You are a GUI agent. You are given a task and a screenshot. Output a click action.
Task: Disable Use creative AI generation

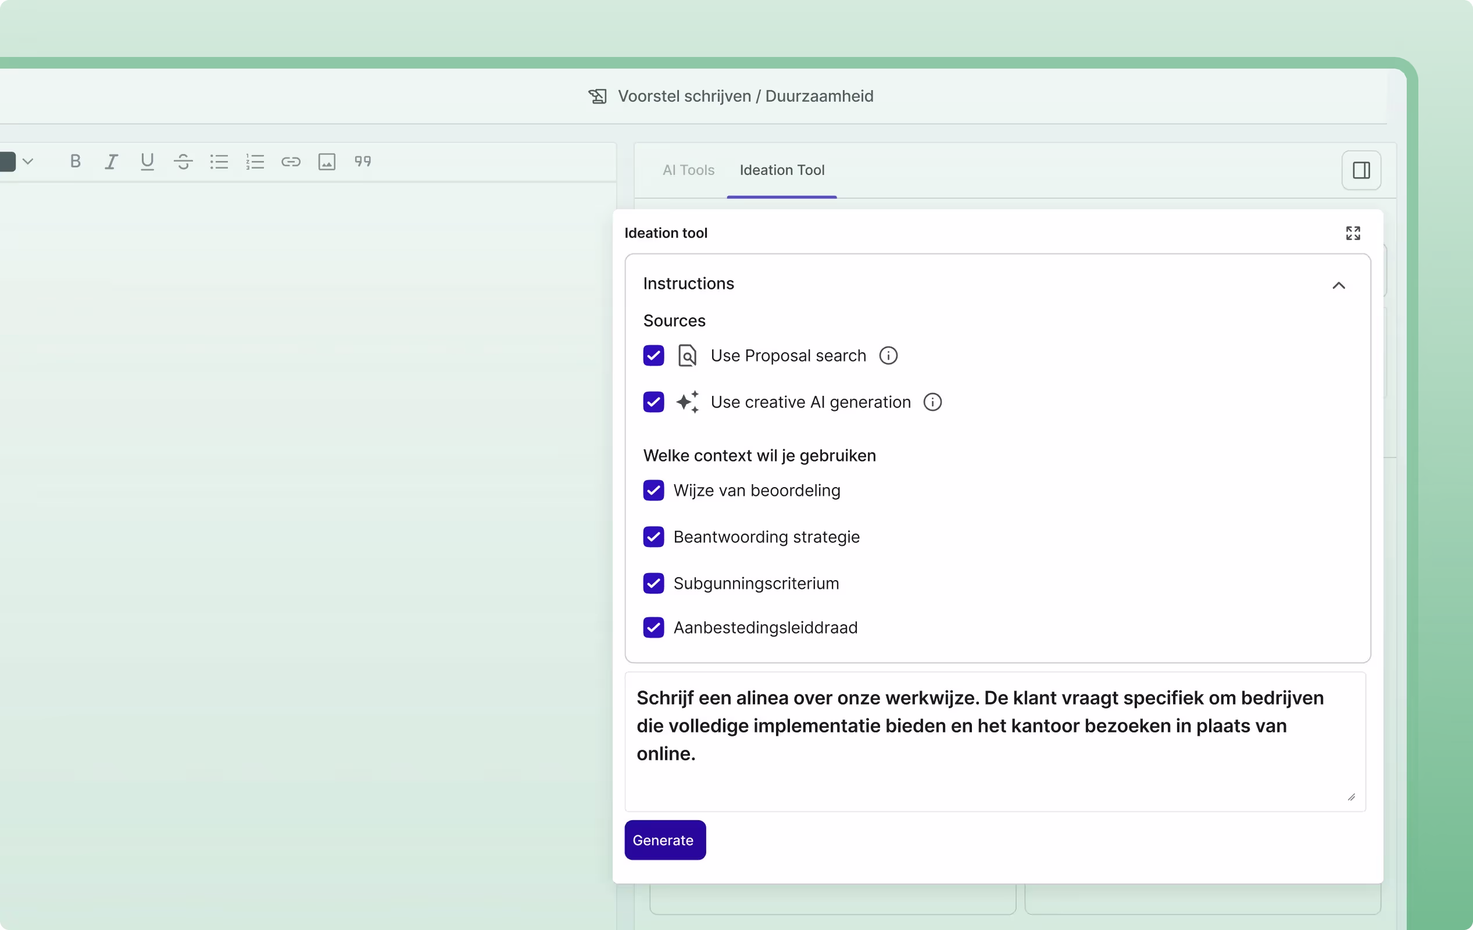pyautogui.click(x=653, y=402)
